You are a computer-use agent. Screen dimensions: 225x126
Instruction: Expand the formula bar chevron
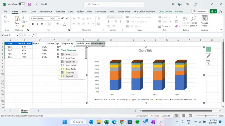coord(222,35)
